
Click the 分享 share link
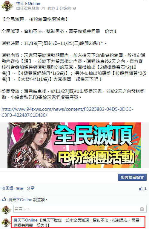pos(30,188)
